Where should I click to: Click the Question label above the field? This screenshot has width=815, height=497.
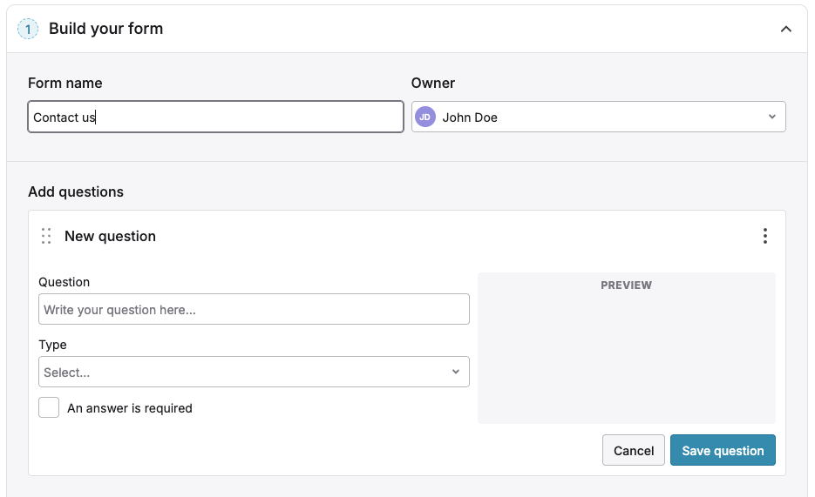coord(64,282)
